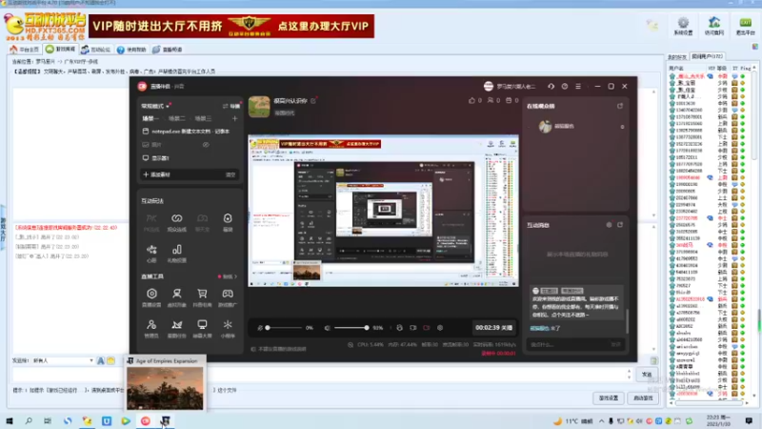Adjust the microphone volume slider
This screenshot has height=429, width=762.
coord(285,328)
